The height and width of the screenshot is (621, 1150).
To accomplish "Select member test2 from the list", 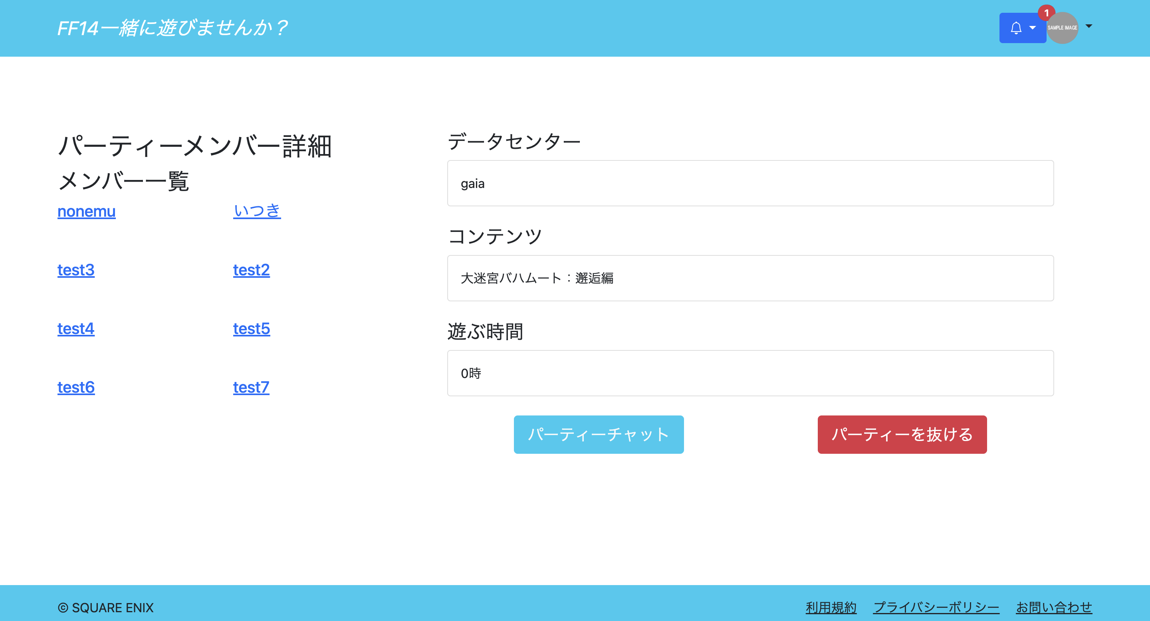I will [x=251, y=270].
